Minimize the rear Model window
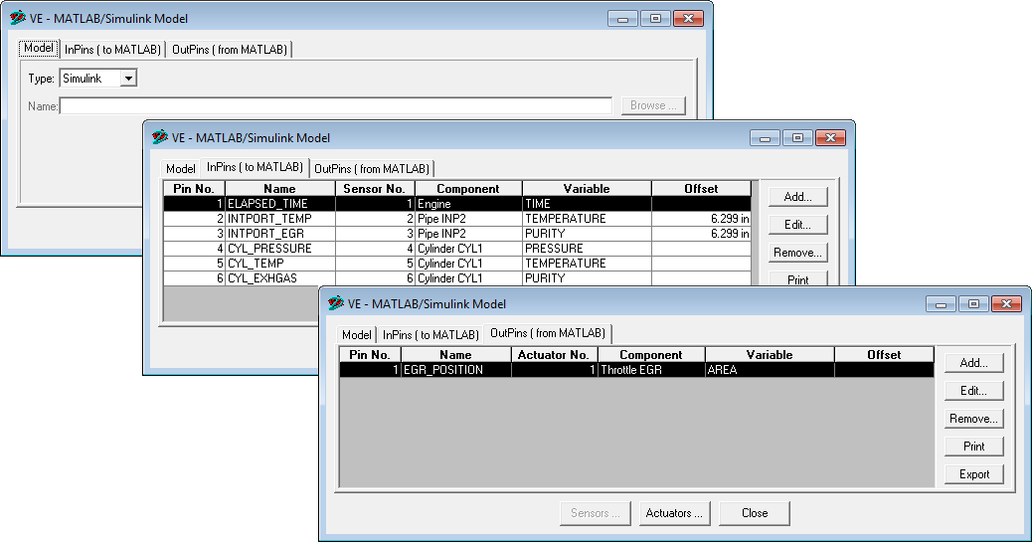 tap(622, 19)
